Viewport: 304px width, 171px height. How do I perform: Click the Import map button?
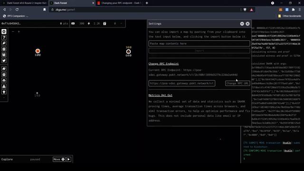pyautogui.click(x=199, y=51)
